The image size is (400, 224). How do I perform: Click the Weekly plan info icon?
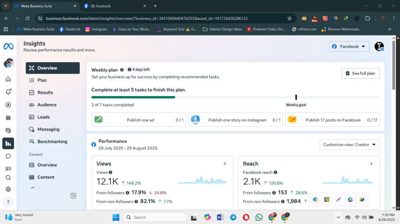click(x=122, y=70)
